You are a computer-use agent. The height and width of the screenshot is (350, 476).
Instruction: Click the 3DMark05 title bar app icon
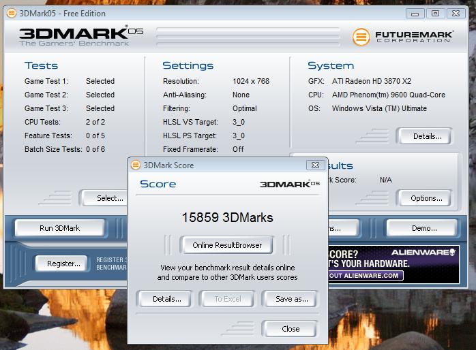[12, 14]
